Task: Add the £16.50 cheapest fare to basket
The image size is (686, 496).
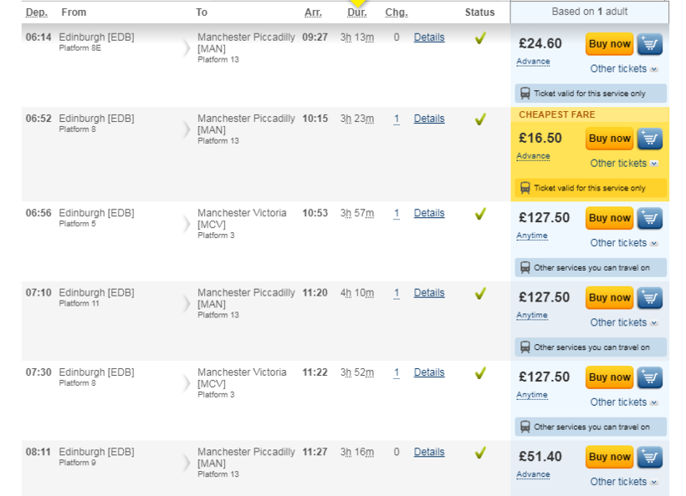Action: [650, 139]
